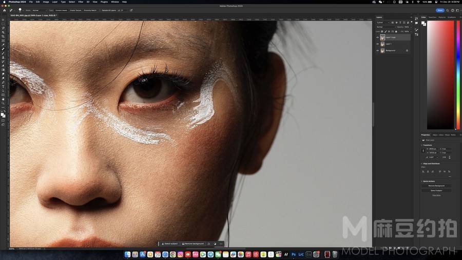Click Select subject on contextual task bar

coord(169,244)
